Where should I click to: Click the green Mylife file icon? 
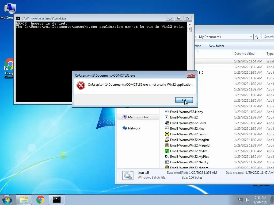coord(167,151)
